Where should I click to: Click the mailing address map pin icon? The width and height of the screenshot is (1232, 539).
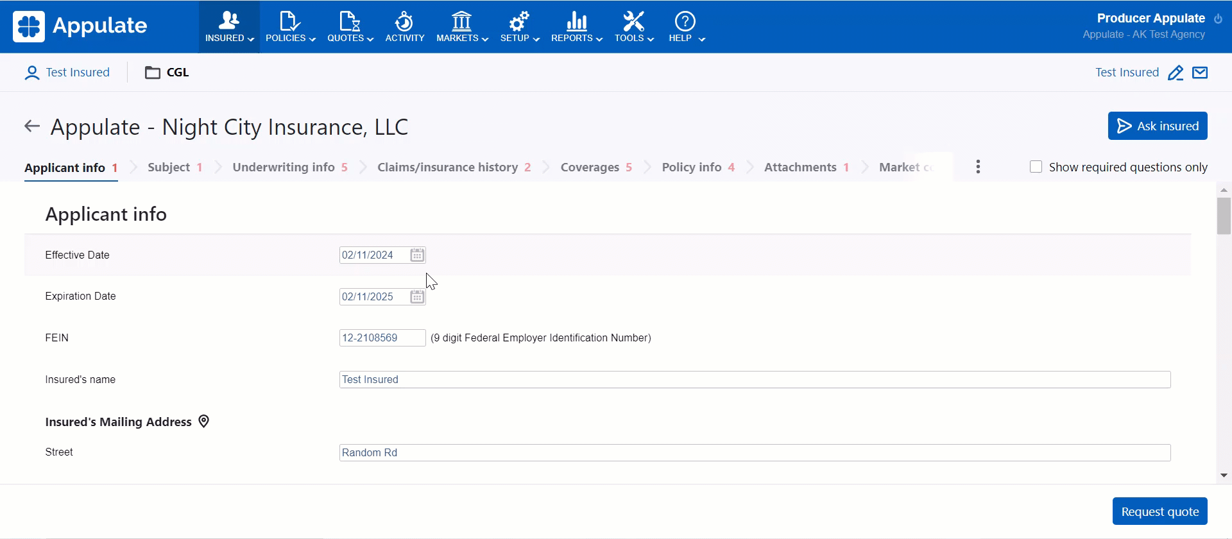[204, 422]
